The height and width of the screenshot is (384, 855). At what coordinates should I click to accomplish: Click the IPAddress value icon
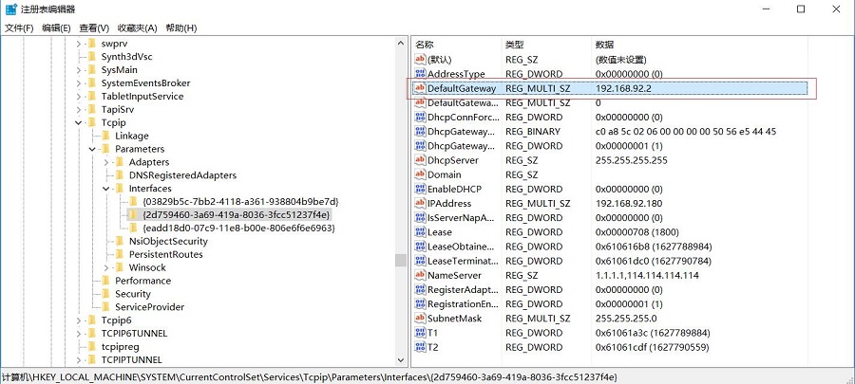point(420,204)
